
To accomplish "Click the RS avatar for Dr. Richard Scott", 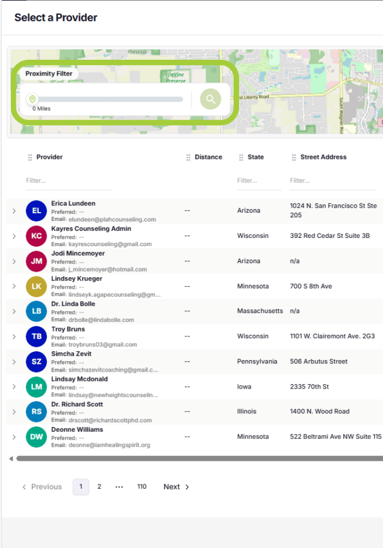I will pos(36,412).
